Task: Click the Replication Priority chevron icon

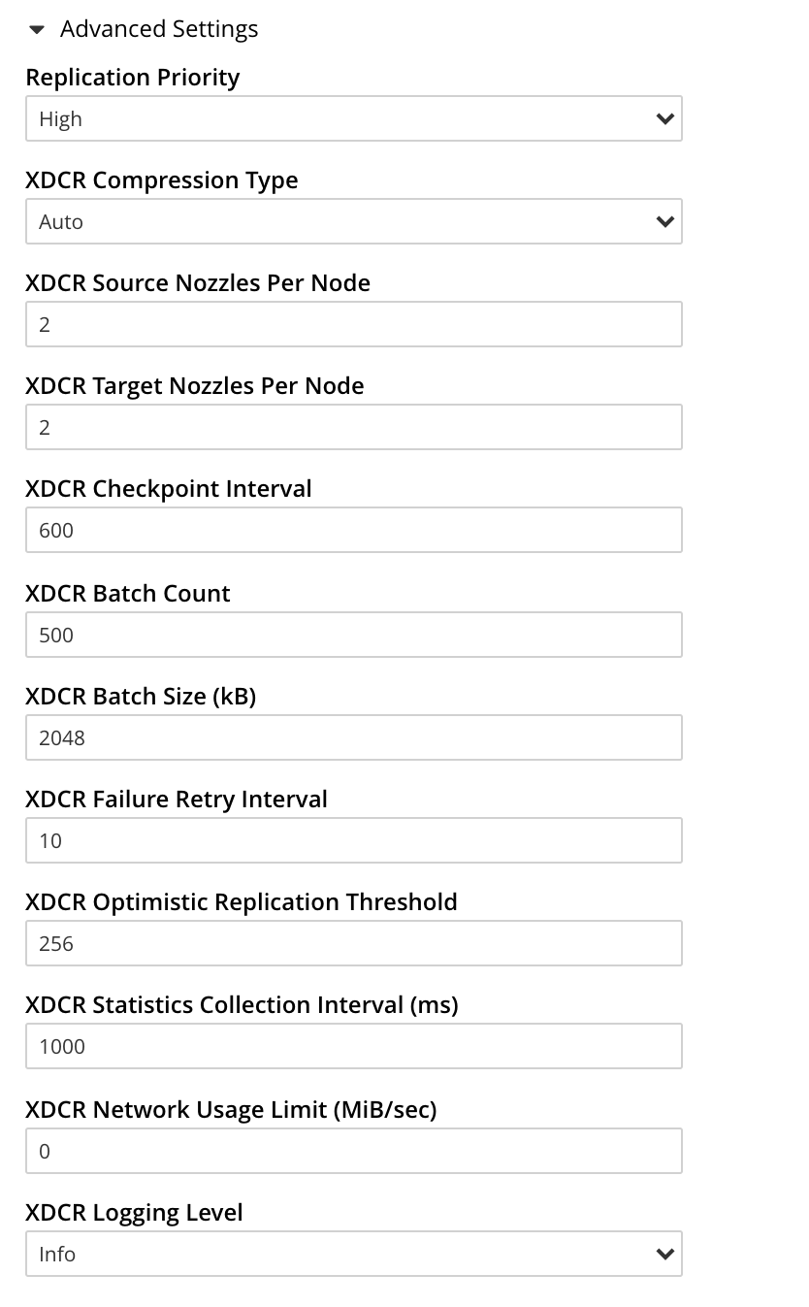Action: tap(665, 118)
